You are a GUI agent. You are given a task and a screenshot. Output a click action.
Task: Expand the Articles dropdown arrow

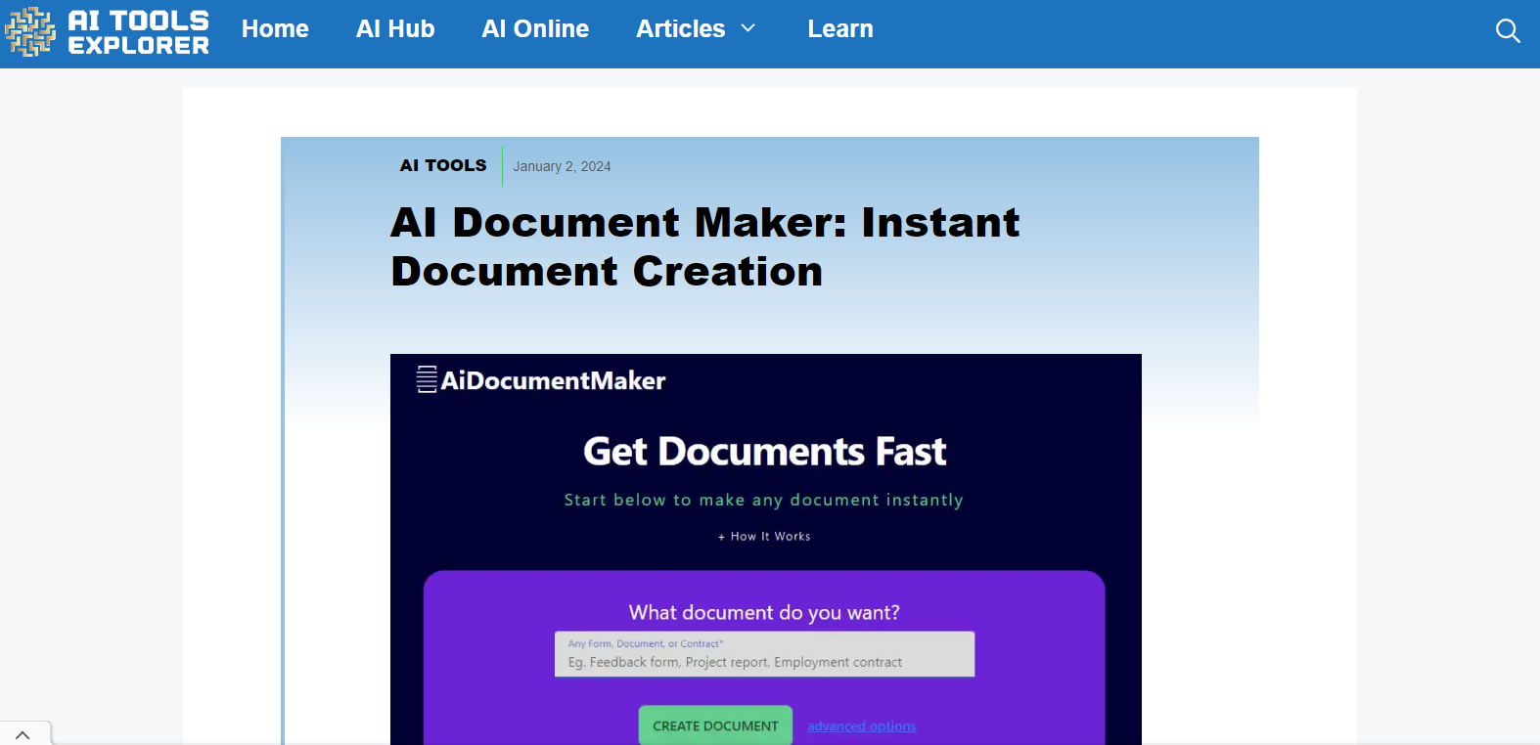(x=748, y=29)
